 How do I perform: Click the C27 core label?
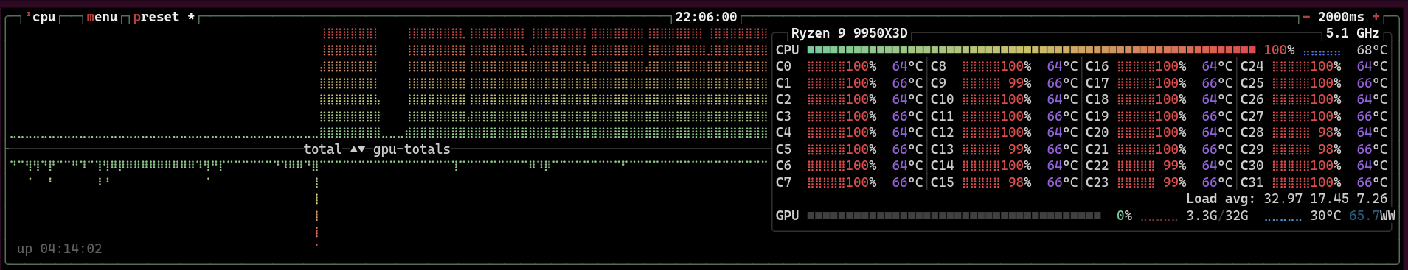tap(1252, 116)
